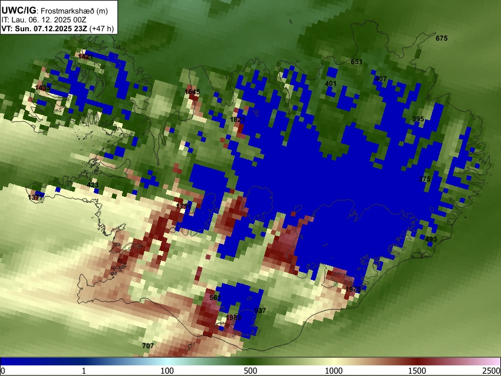Click the 'UWC/IG: Frostmarkshæð (m)' title text
501x376 pixels.
coord(55,11)
